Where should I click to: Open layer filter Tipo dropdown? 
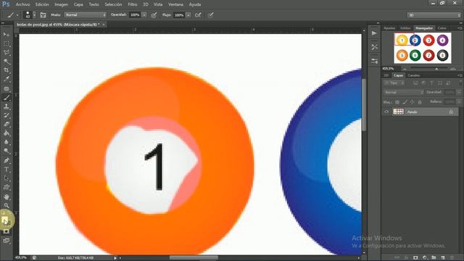(394, 83)
